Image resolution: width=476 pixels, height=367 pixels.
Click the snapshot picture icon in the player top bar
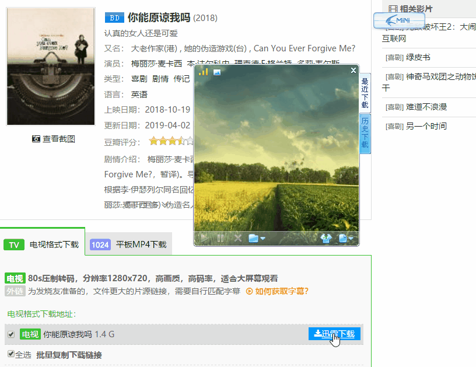point(216,71)
